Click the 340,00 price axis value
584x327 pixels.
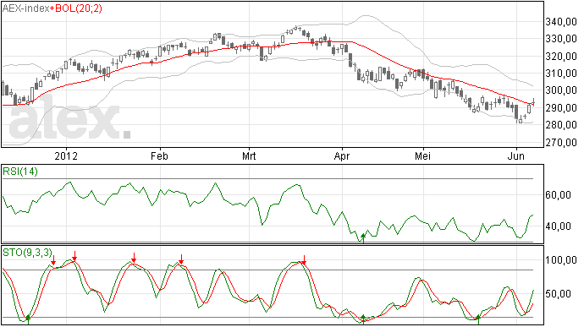[561, 22]
